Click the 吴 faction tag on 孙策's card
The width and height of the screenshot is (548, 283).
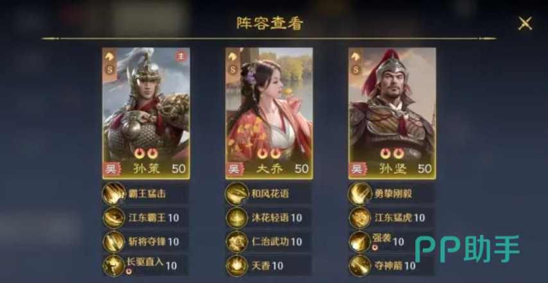[x=111, y=169]
